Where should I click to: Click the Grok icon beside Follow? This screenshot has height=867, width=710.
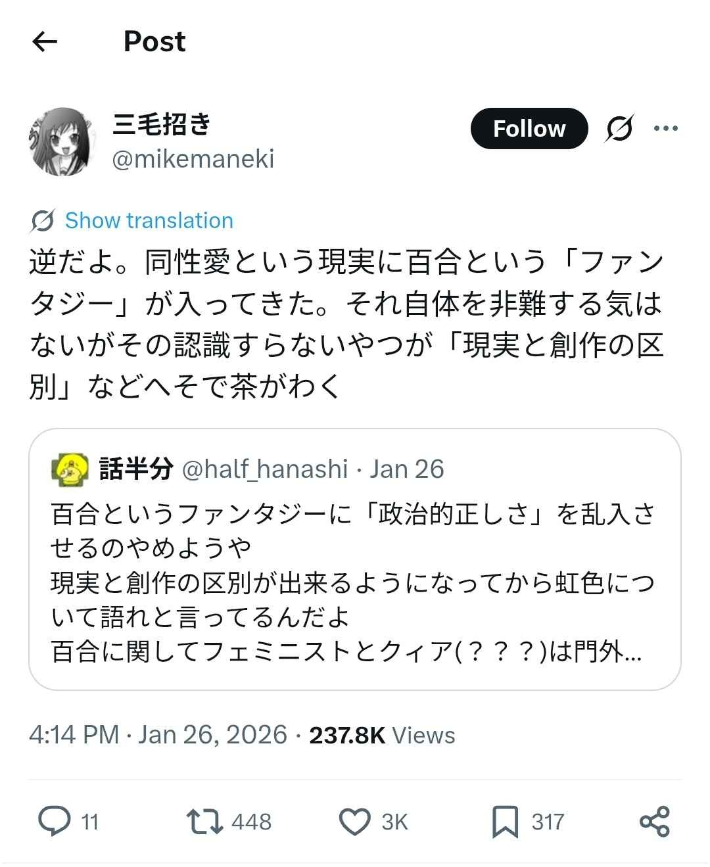pyautogui.click(x=619, y=128)
